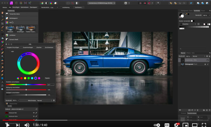Click the Zurücksetzen button in HSL dialog
Image resolution: width=211 pixels, height=127 pixels.
[x=49, y=47]
